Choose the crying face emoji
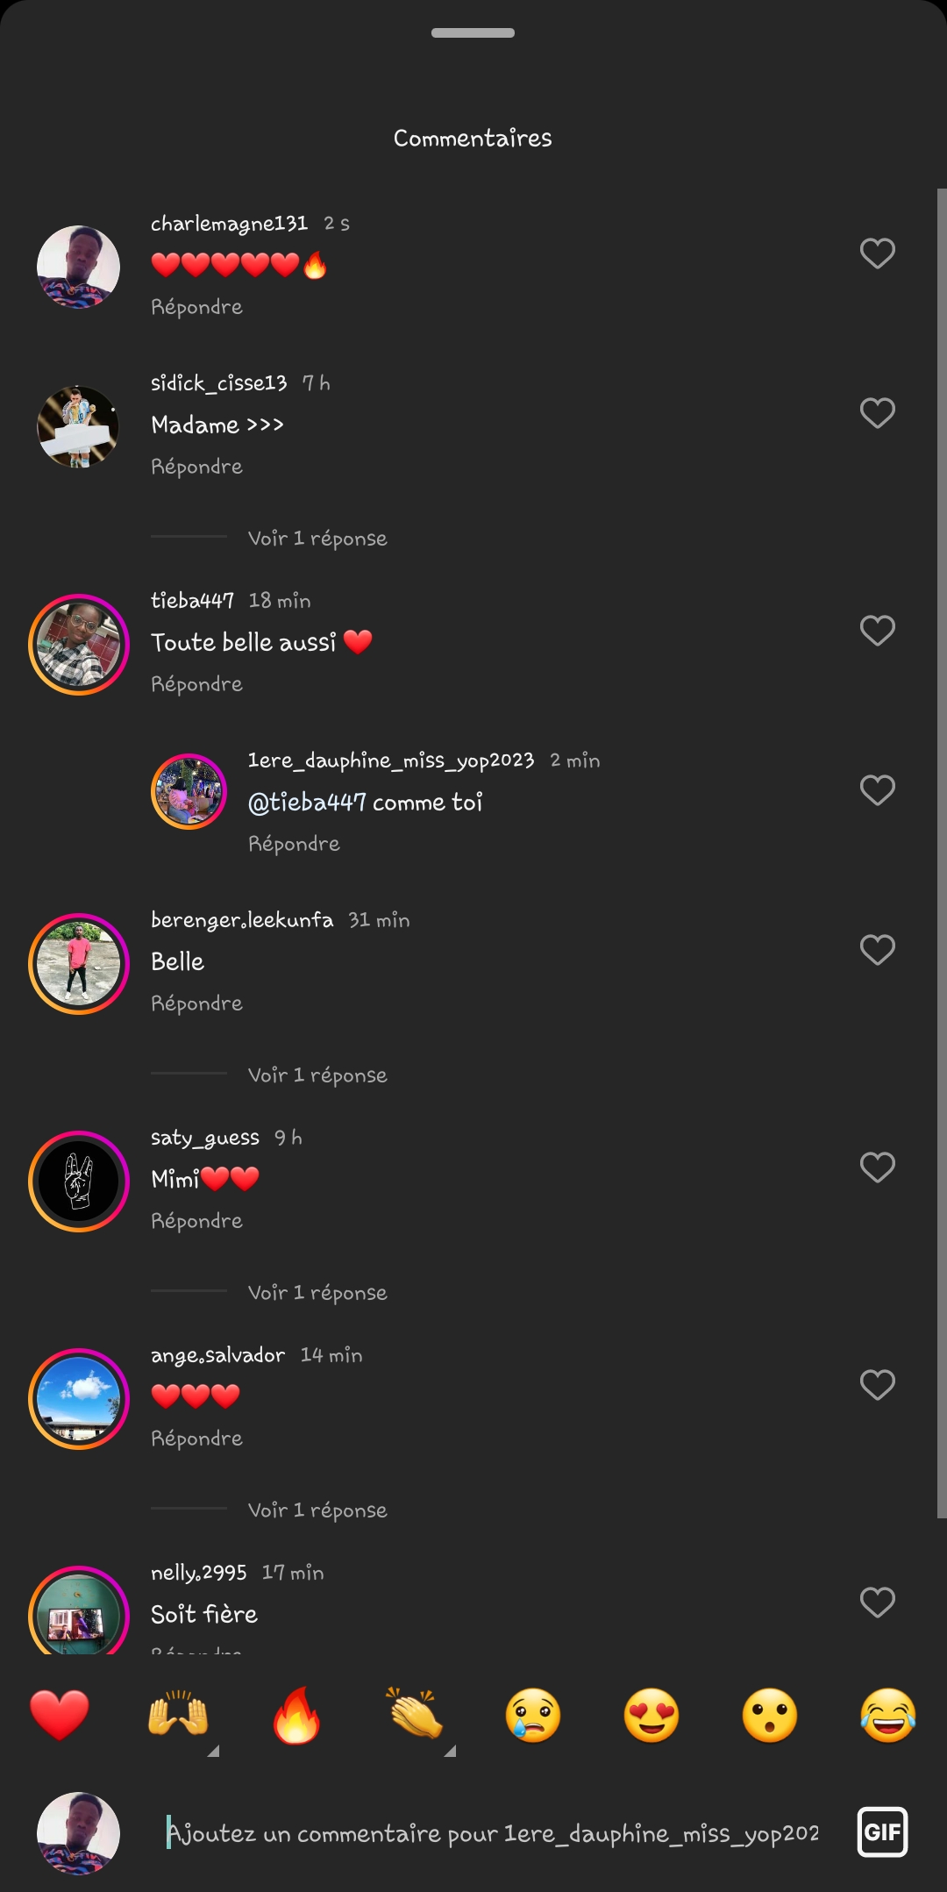The height and width of the screenshot is (1892, 947). tap(533, 1715)
